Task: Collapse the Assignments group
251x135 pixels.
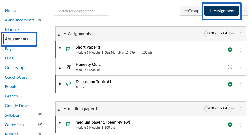Action: pyautogui.click(x=65, y=34)
